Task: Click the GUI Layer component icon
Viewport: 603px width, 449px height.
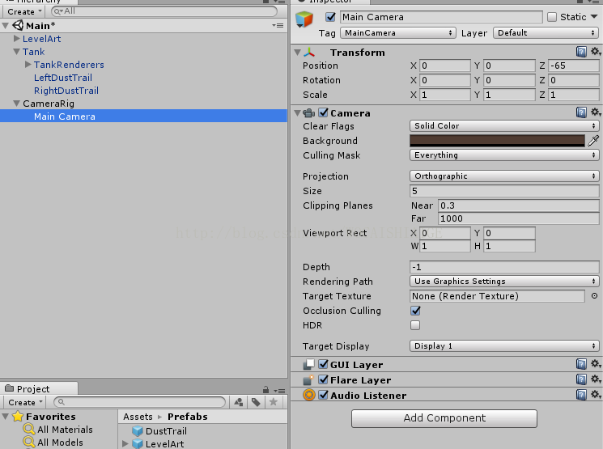Action: (x=308, y=364)
